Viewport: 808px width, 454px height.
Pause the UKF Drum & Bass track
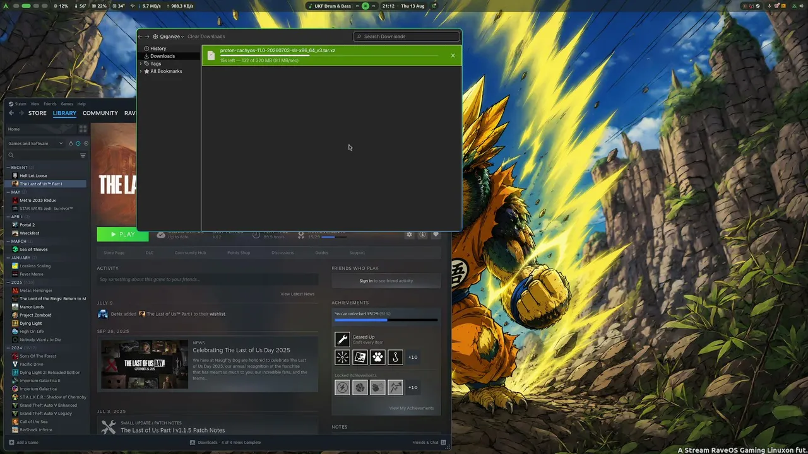tap(365, 6)
